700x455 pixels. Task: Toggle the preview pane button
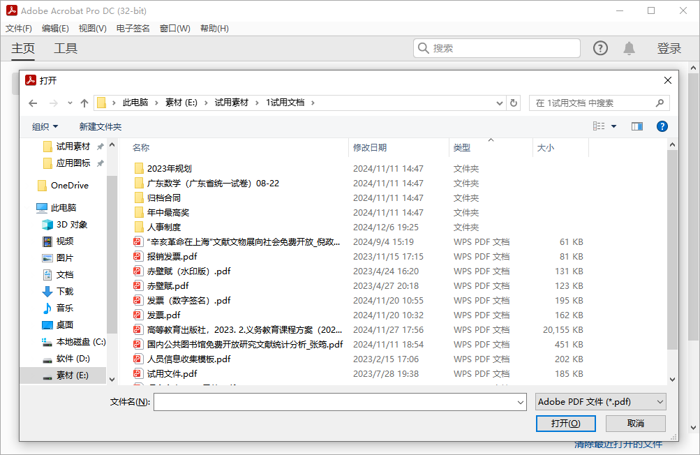[x=637, y=126]
